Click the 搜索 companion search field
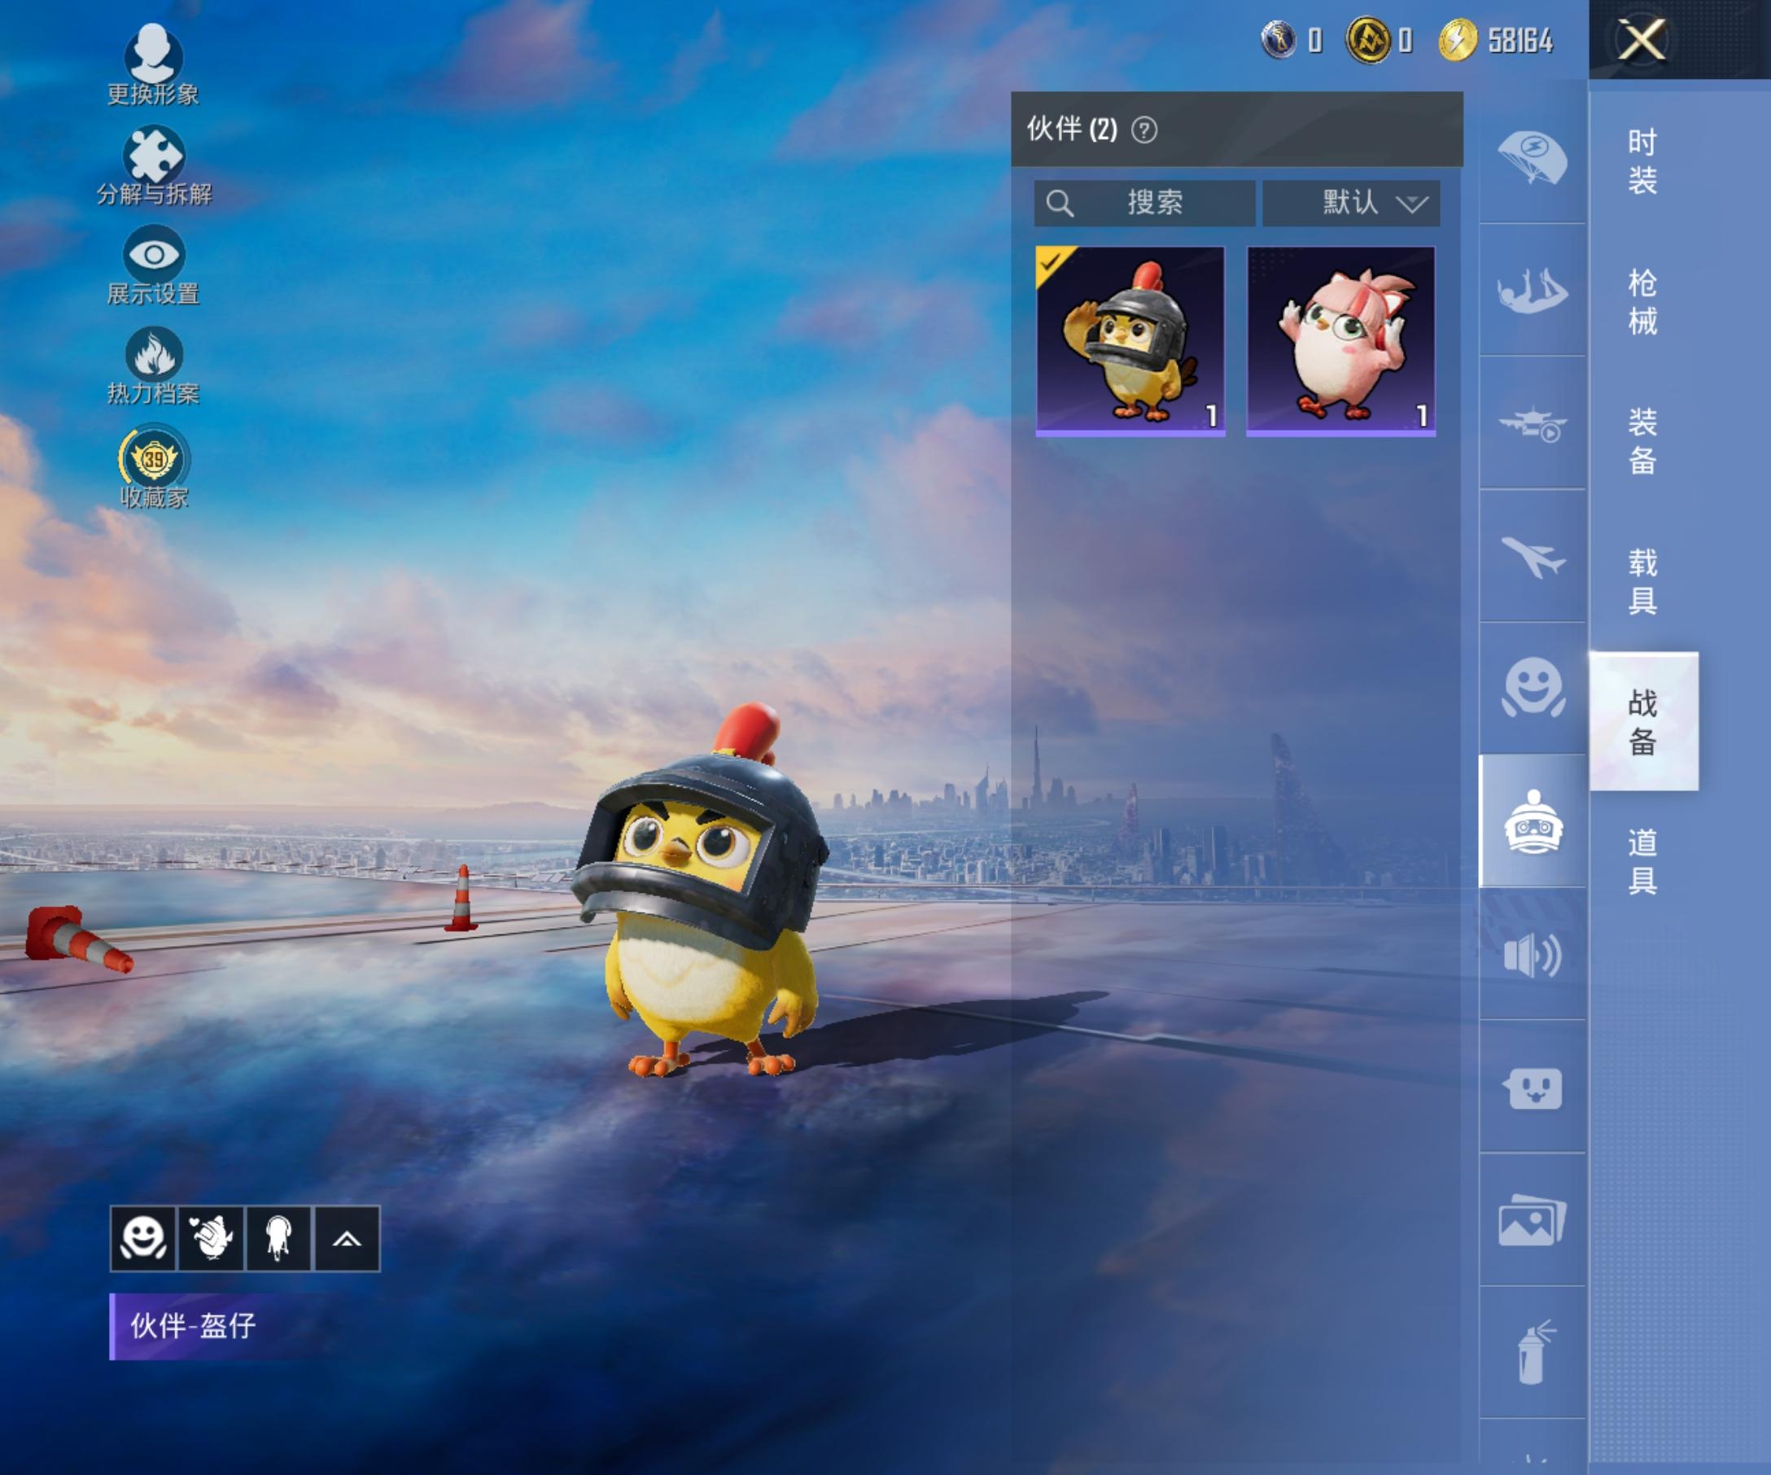Screen dimensions: 1771x1475 1144,203
